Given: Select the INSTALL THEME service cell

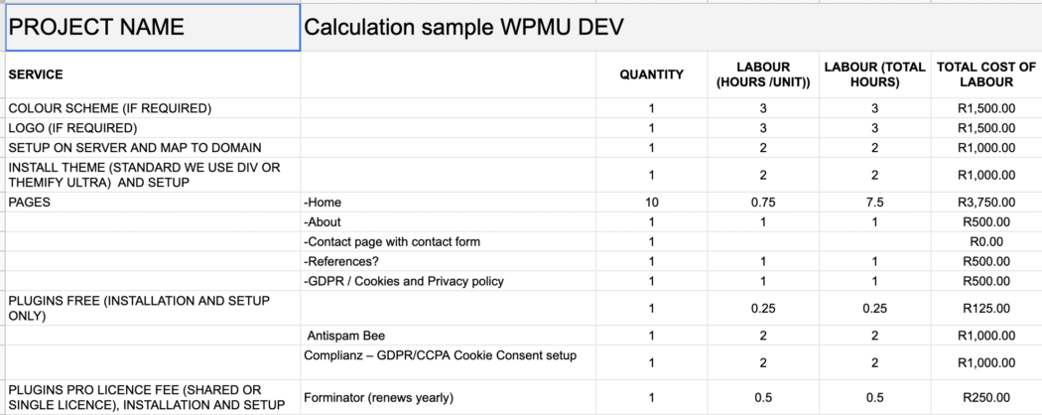Looking at the screenshot, I should click(153, 175).
